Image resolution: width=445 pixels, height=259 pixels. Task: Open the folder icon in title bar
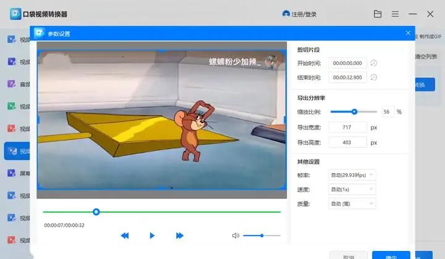(x=378, y=14)
